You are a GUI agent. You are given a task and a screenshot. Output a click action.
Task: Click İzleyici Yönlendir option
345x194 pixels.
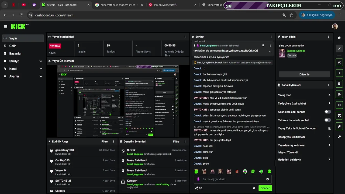288,152
